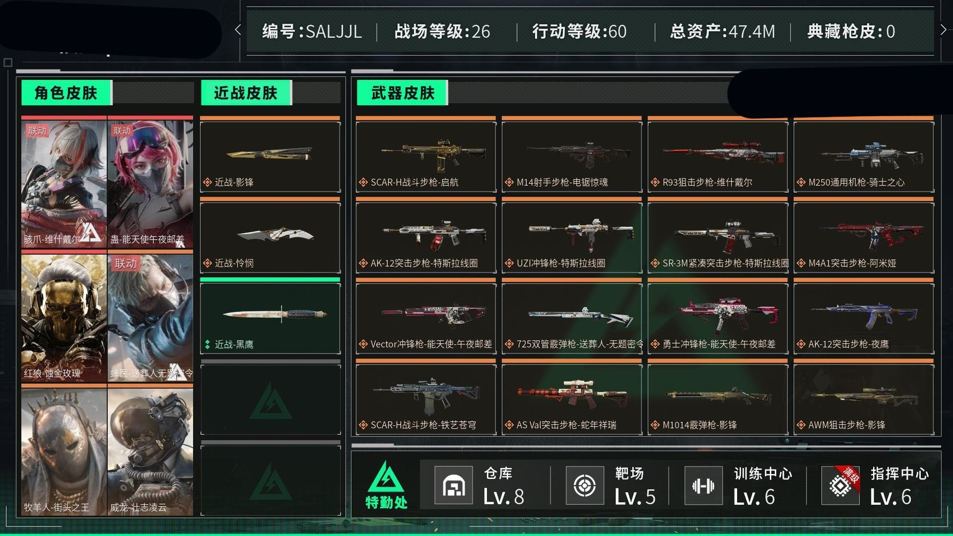Click the 训练中心 dumbbell icon
Image resolution: width=953 pixels, height=536 pixels.
tap(703, 485)
